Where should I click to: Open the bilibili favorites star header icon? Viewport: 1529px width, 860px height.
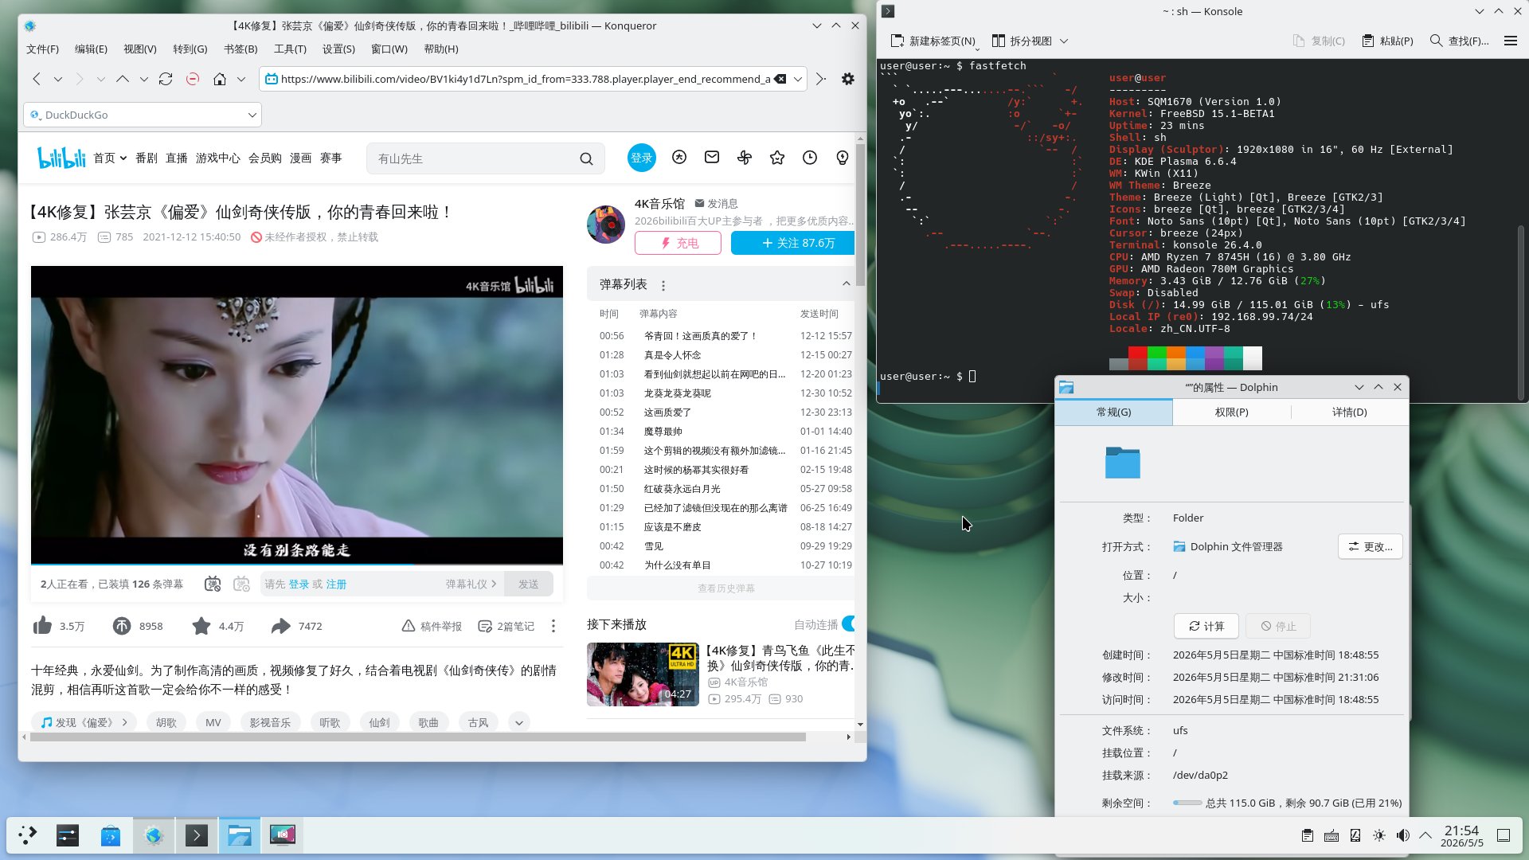(x=777, y=158)
